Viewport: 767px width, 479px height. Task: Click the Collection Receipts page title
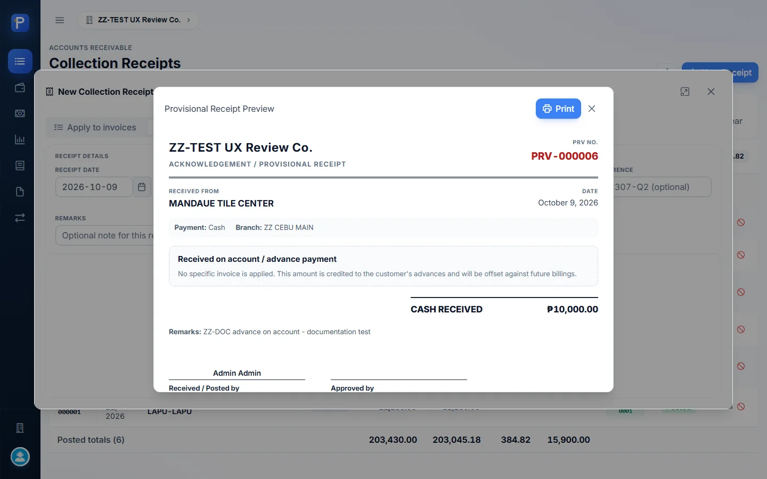[x=115, y=63]
